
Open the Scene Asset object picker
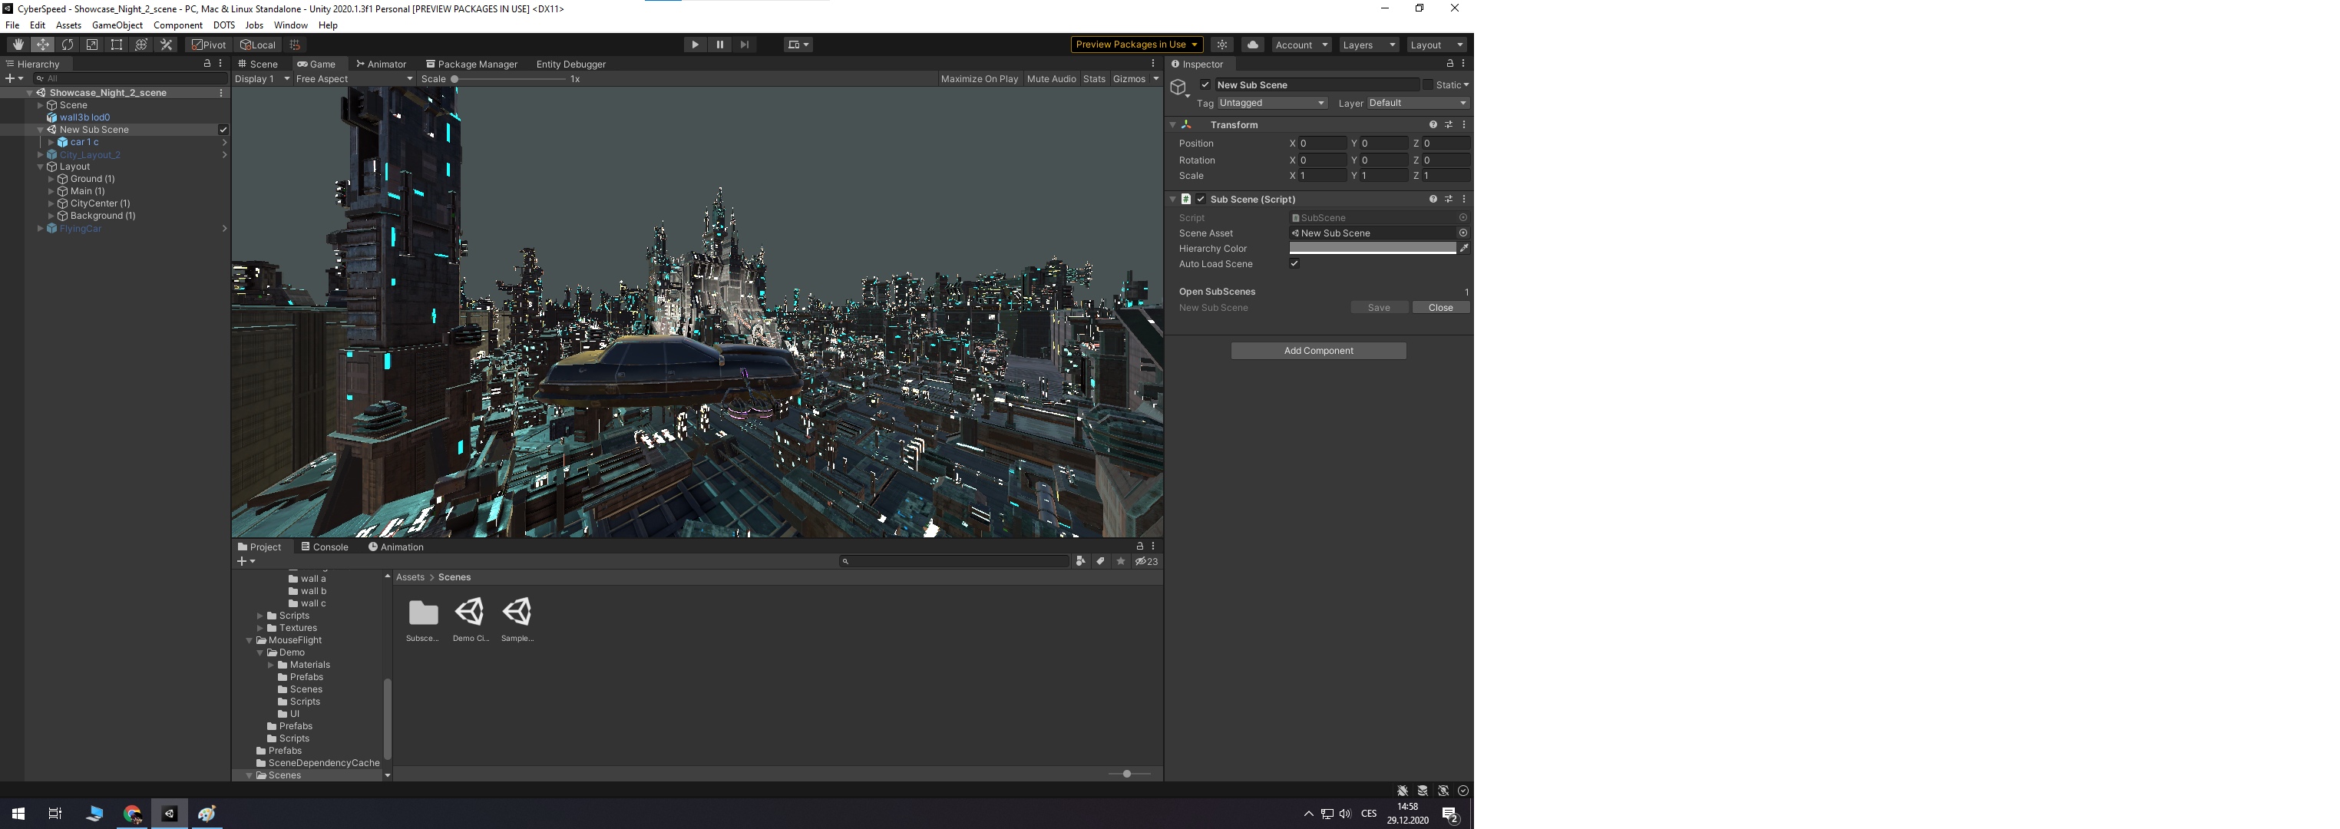coord(1462,233)
